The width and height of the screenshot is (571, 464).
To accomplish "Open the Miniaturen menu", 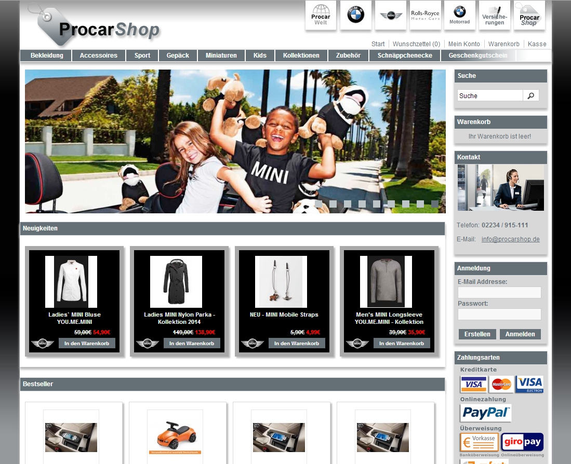I will [221, 55].
